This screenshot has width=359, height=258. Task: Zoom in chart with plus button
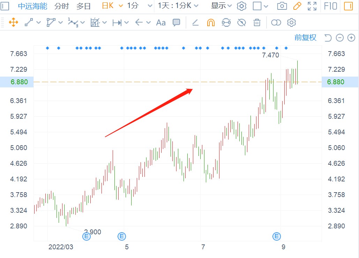351,38
